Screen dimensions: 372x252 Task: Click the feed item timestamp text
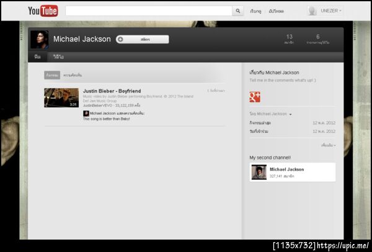pyautogui.click(x=216, y=91)
